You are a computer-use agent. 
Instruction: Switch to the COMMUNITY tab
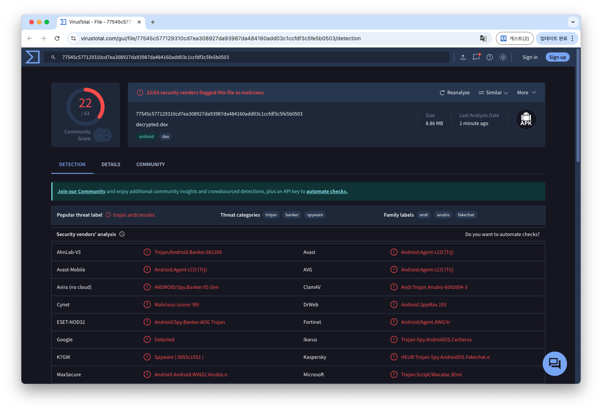[x=151, y=165]
